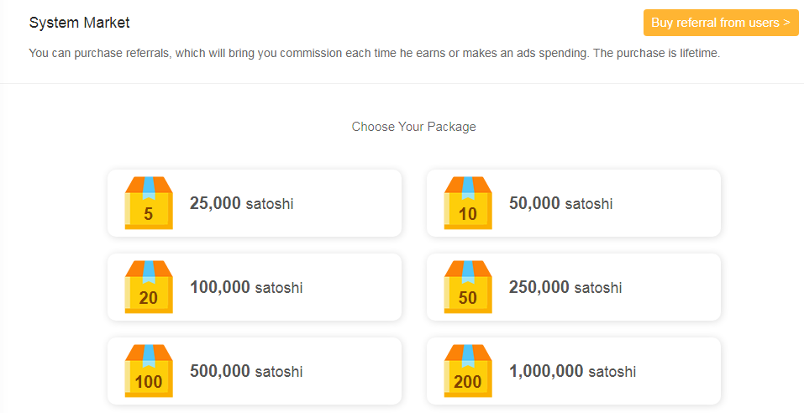The width and height of the screenshot is (804, 413).
Task: Choose the 500,000 price amount
Action: (220, 371)
